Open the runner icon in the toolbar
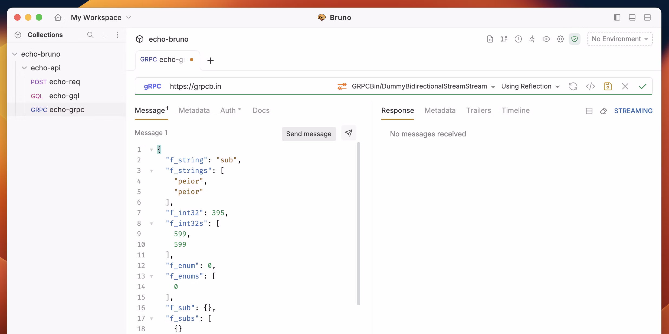The width and height of the screenshot is (669, 334). pos(532,39)
